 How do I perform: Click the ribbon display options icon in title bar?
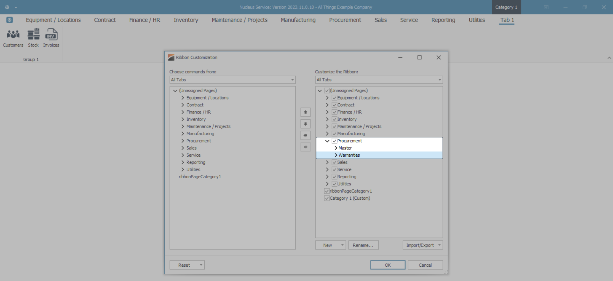[546, 7]
